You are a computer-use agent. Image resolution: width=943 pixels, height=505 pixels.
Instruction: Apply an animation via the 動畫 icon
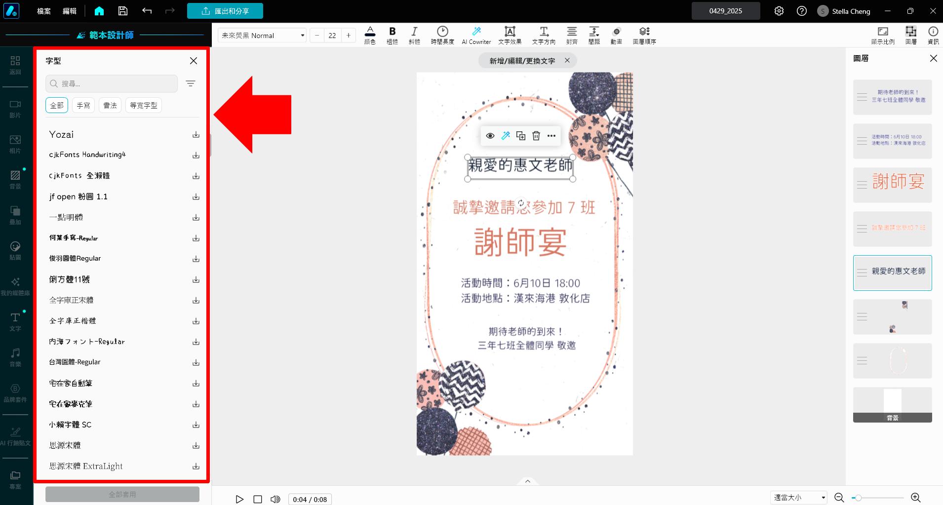(616, 35)
